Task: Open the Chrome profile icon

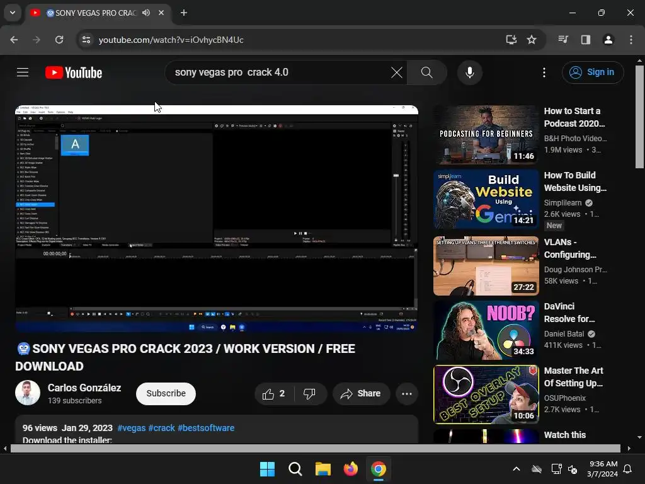Action: 608,40
